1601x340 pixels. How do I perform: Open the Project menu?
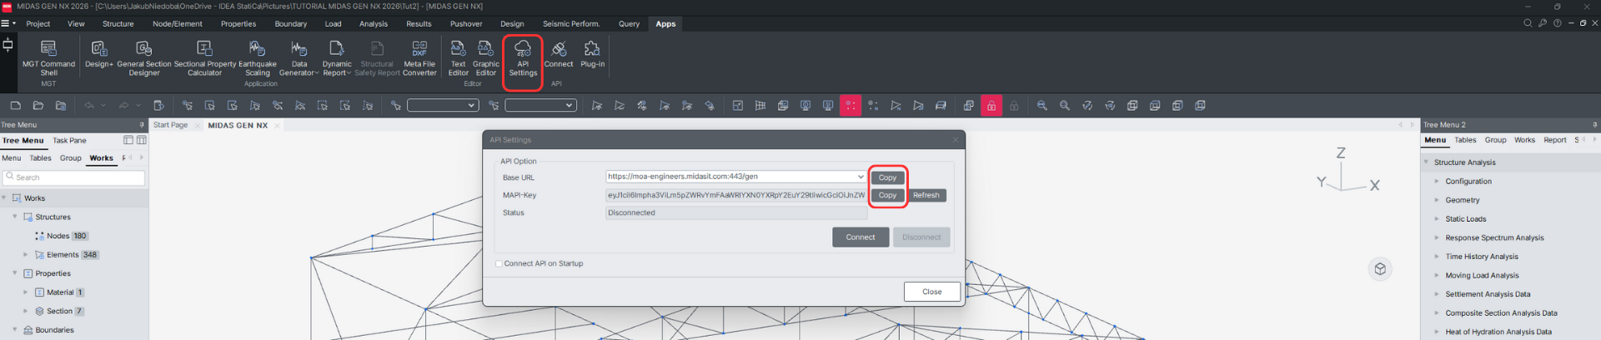click(x=38, y=24)
